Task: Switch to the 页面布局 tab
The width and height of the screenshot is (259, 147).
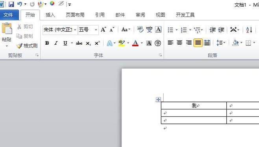Action: coord(75,15)
